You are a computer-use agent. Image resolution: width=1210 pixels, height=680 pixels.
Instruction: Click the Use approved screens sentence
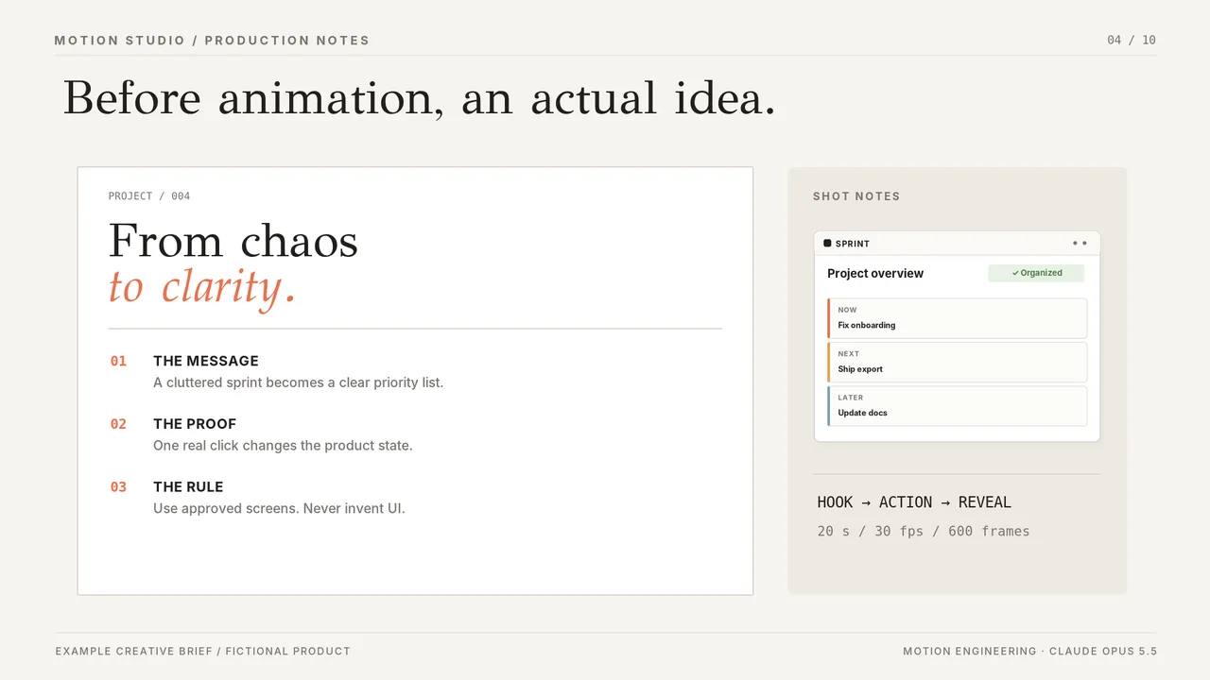pyautogui.click(x=279, y=508)
